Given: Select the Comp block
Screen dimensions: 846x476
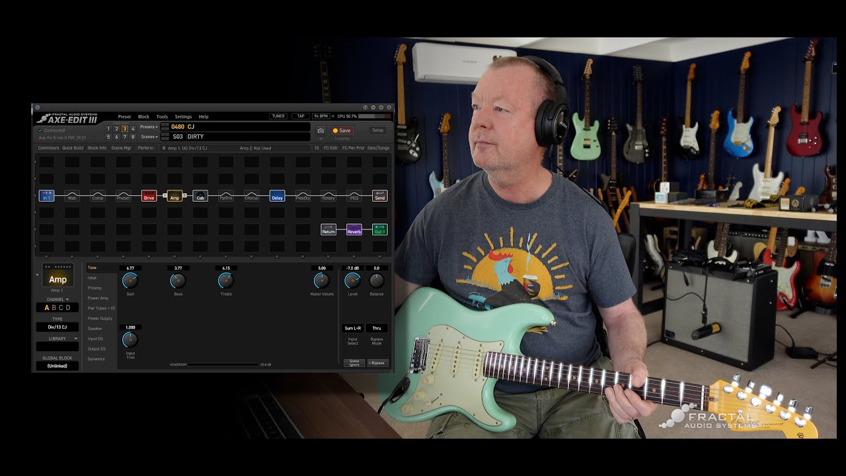Looking at the screenshot, I should tap(98, 196).
